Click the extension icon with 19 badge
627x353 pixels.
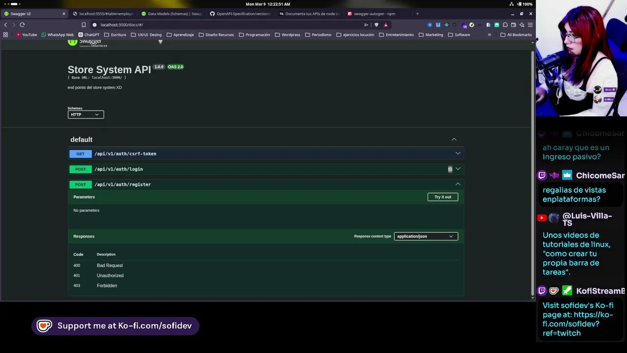tap(463, 25)
